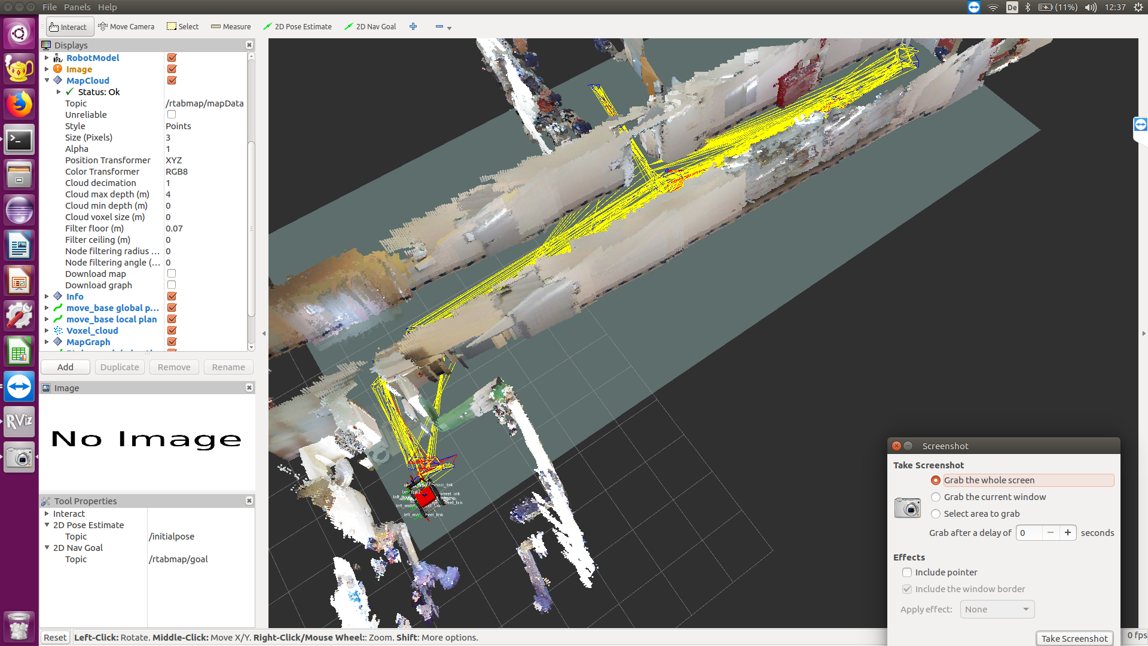1148x646 pixels.
Task: Activate the 2D Nav Goal tool
Action: (x=370, y=27)
